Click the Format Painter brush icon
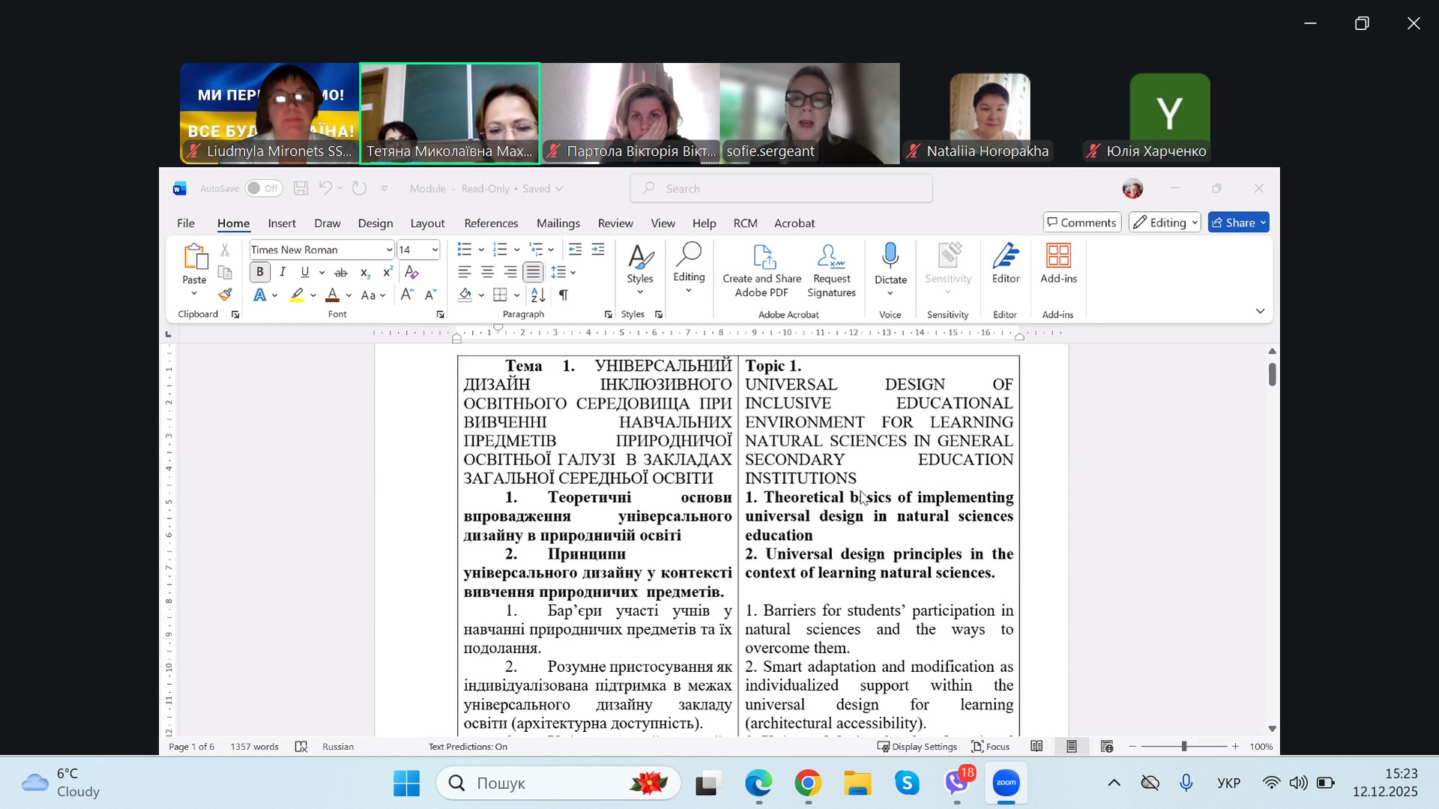 pos(225,295)
